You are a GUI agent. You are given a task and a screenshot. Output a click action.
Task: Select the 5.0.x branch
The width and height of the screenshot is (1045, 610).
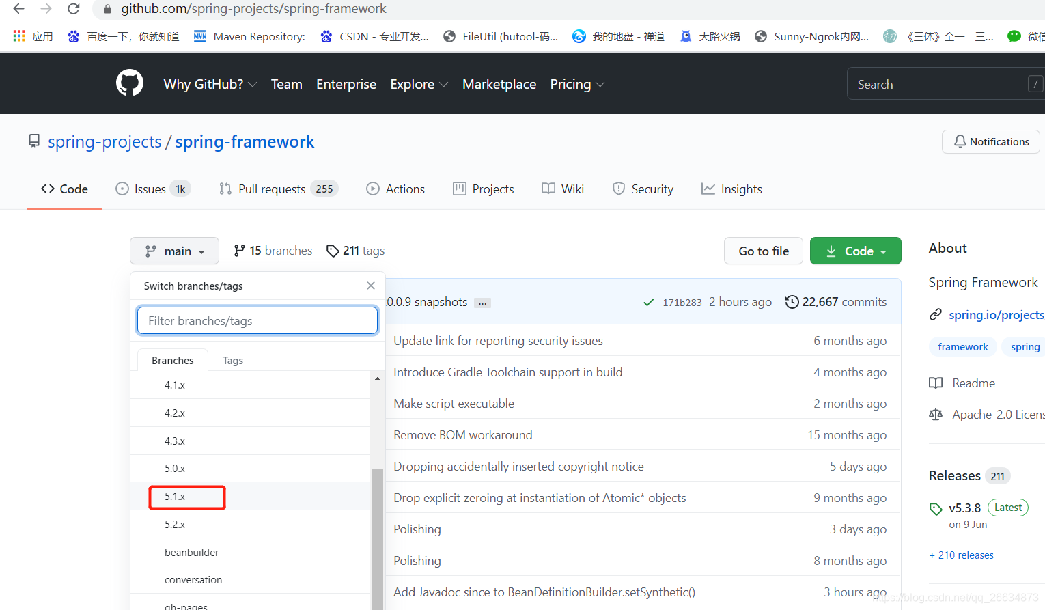[251, 469]
